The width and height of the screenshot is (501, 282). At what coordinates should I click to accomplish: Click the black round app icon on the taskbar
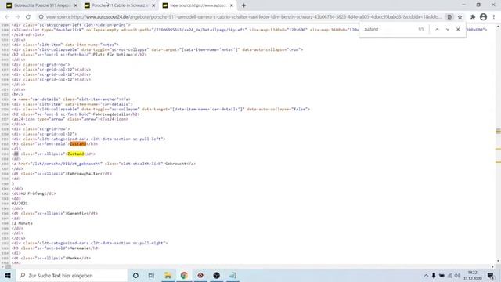pyautogui.click(x=216, y=275)
